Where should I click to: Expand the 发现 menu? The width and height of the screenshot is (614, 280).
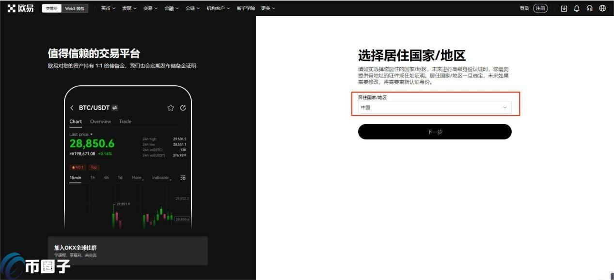[129, 8]
